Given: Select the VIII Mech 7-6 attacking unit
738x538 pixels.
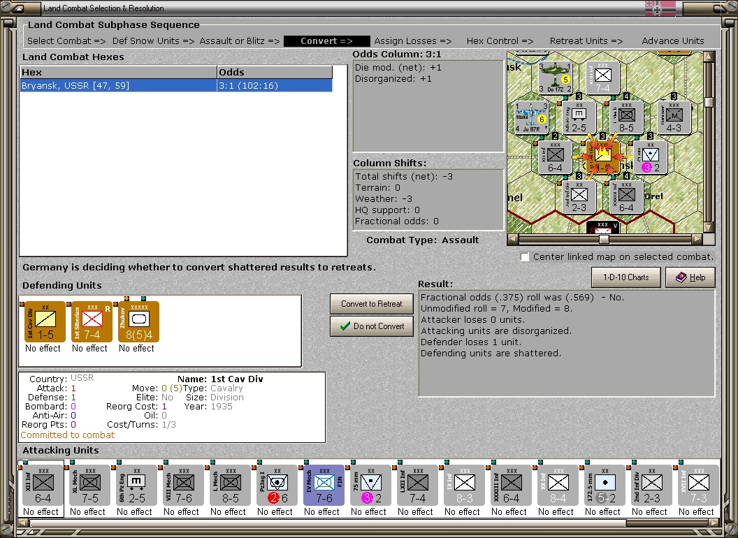Looking at the screenshot, I should (x=183, y=486).
